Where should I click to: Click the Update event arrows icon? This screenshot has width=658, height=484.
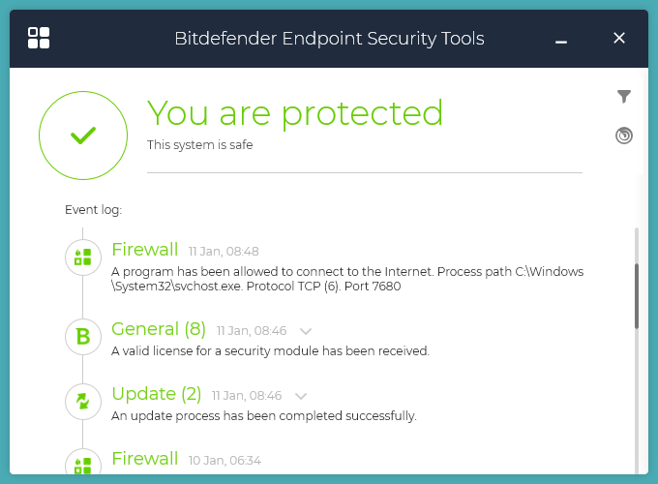point(83,401)
